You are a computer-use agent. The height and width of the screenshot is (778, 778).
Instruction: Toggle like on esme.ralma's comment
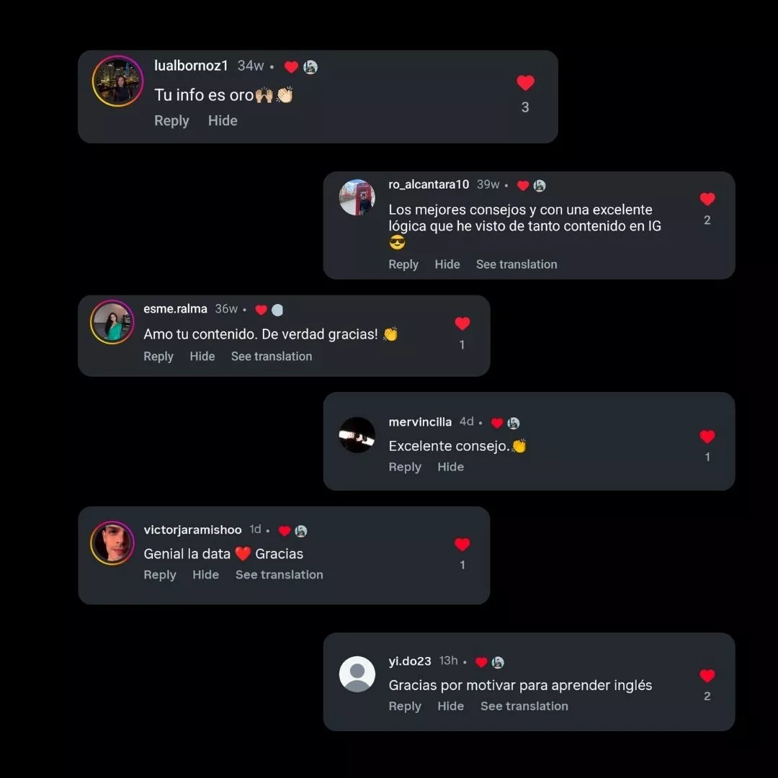tap(462, 323)
